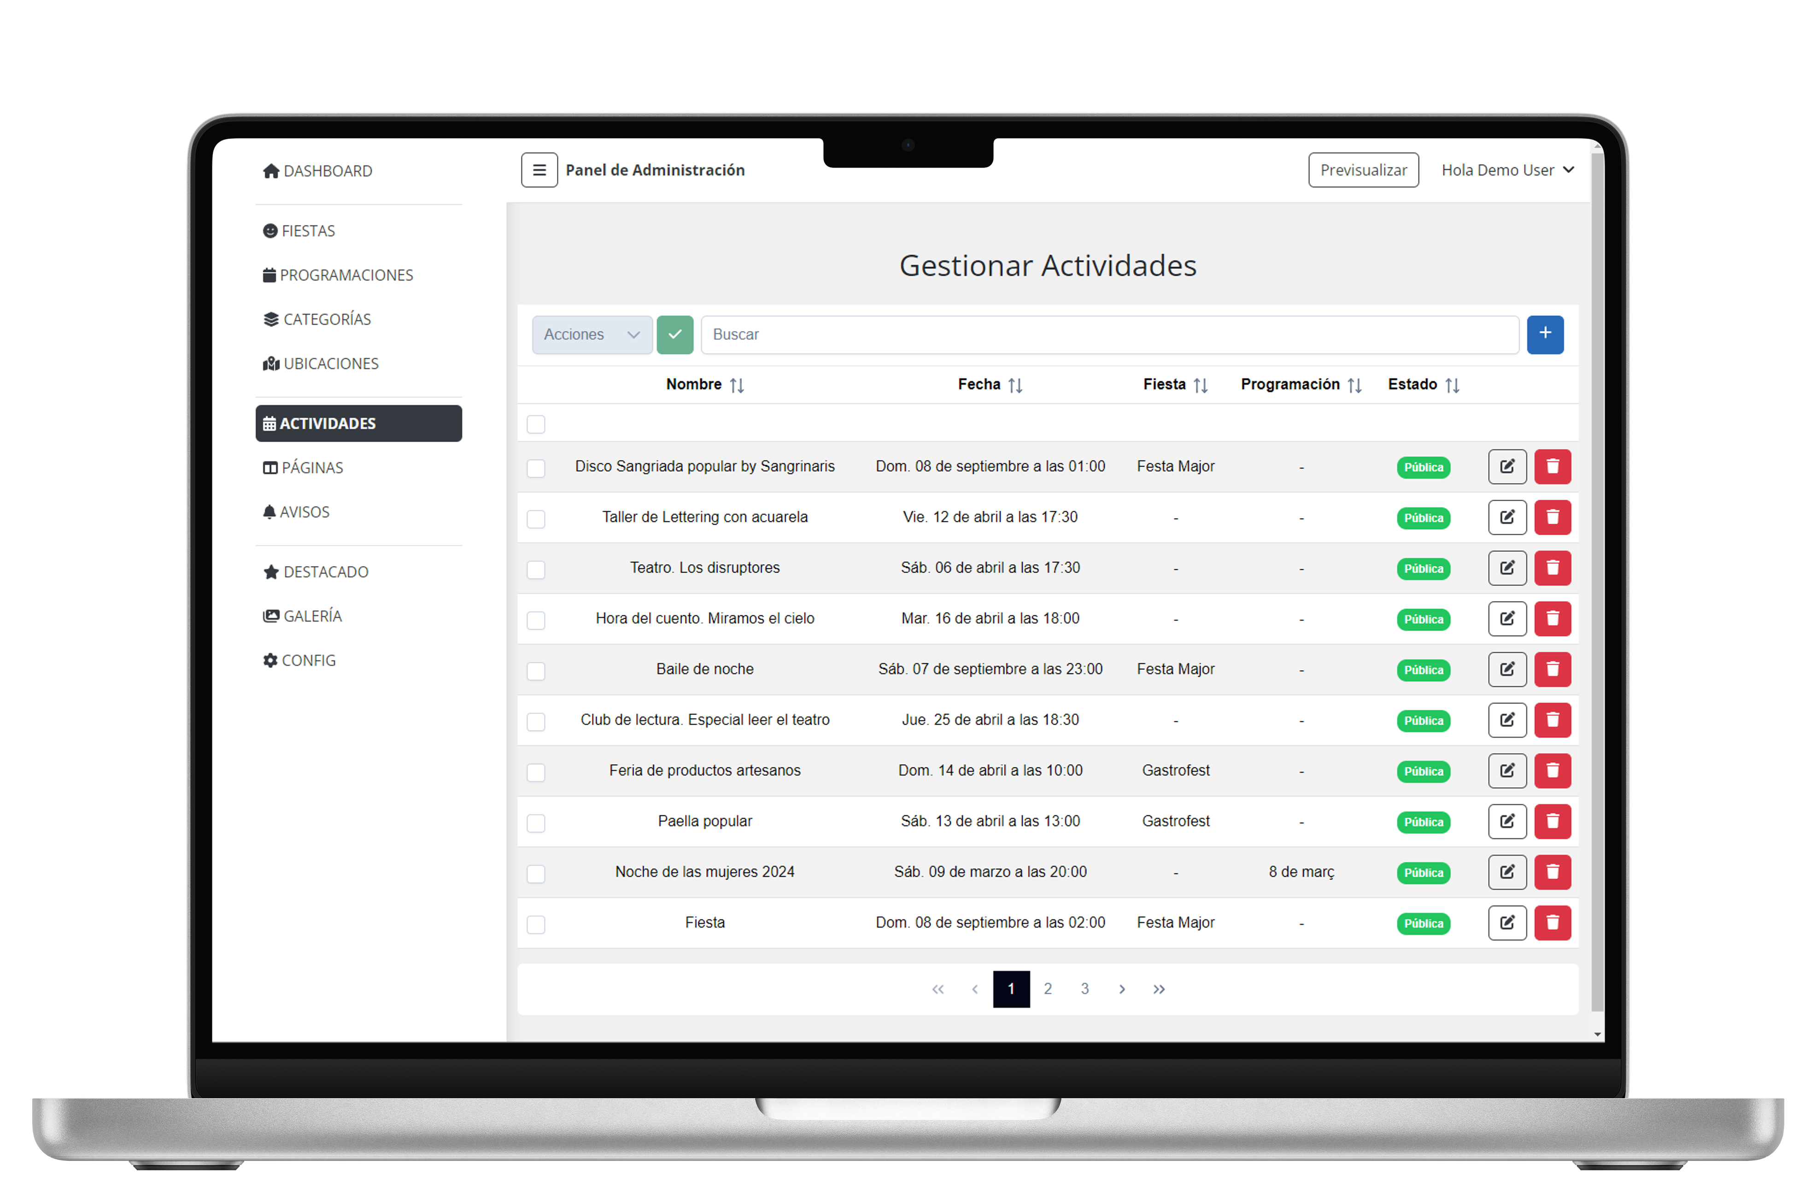
Task: Click the Previsualizar button
Action: pos(1363,170)
